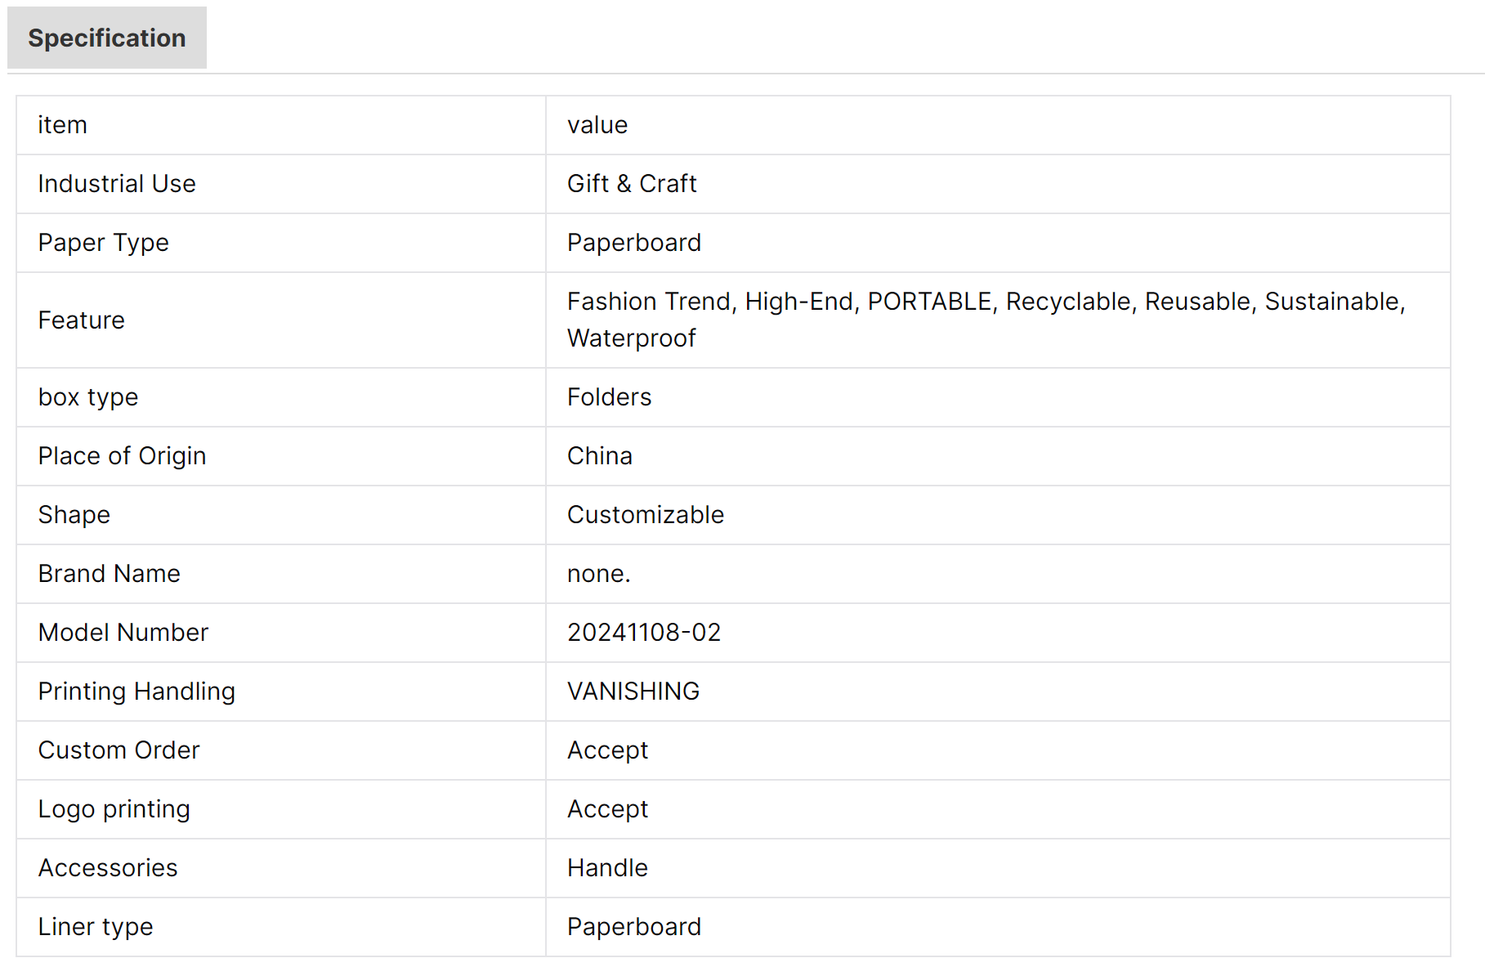Click the 'value' header cell
1485x967 pixels.
(597, 125)
